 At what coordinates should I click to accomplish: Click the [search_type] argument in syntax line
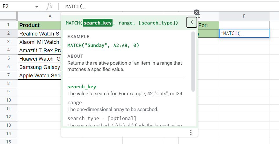coord(157,23)
